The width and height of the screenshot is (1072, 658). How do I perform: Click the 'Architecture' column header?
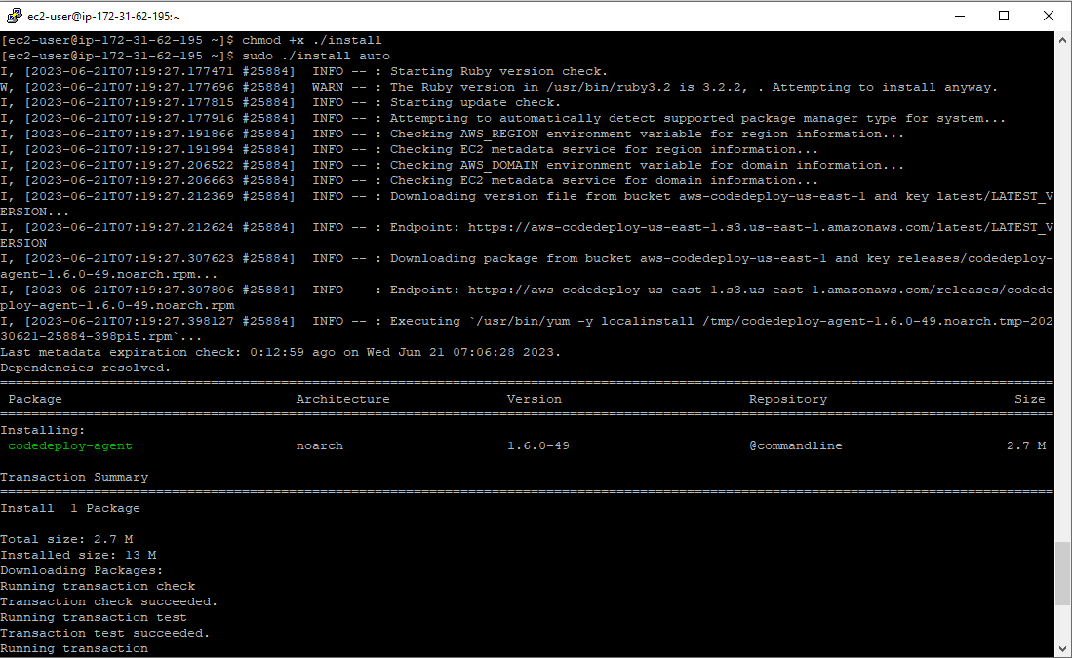click(342, 399)
